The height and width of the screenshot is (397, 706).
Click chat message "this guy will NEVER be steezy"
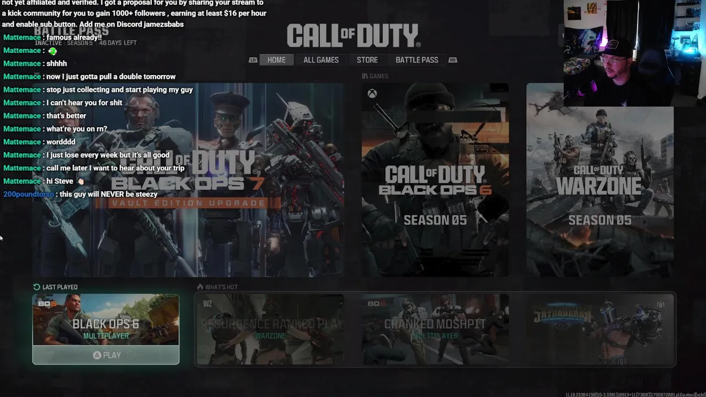(x=109, y=194)
